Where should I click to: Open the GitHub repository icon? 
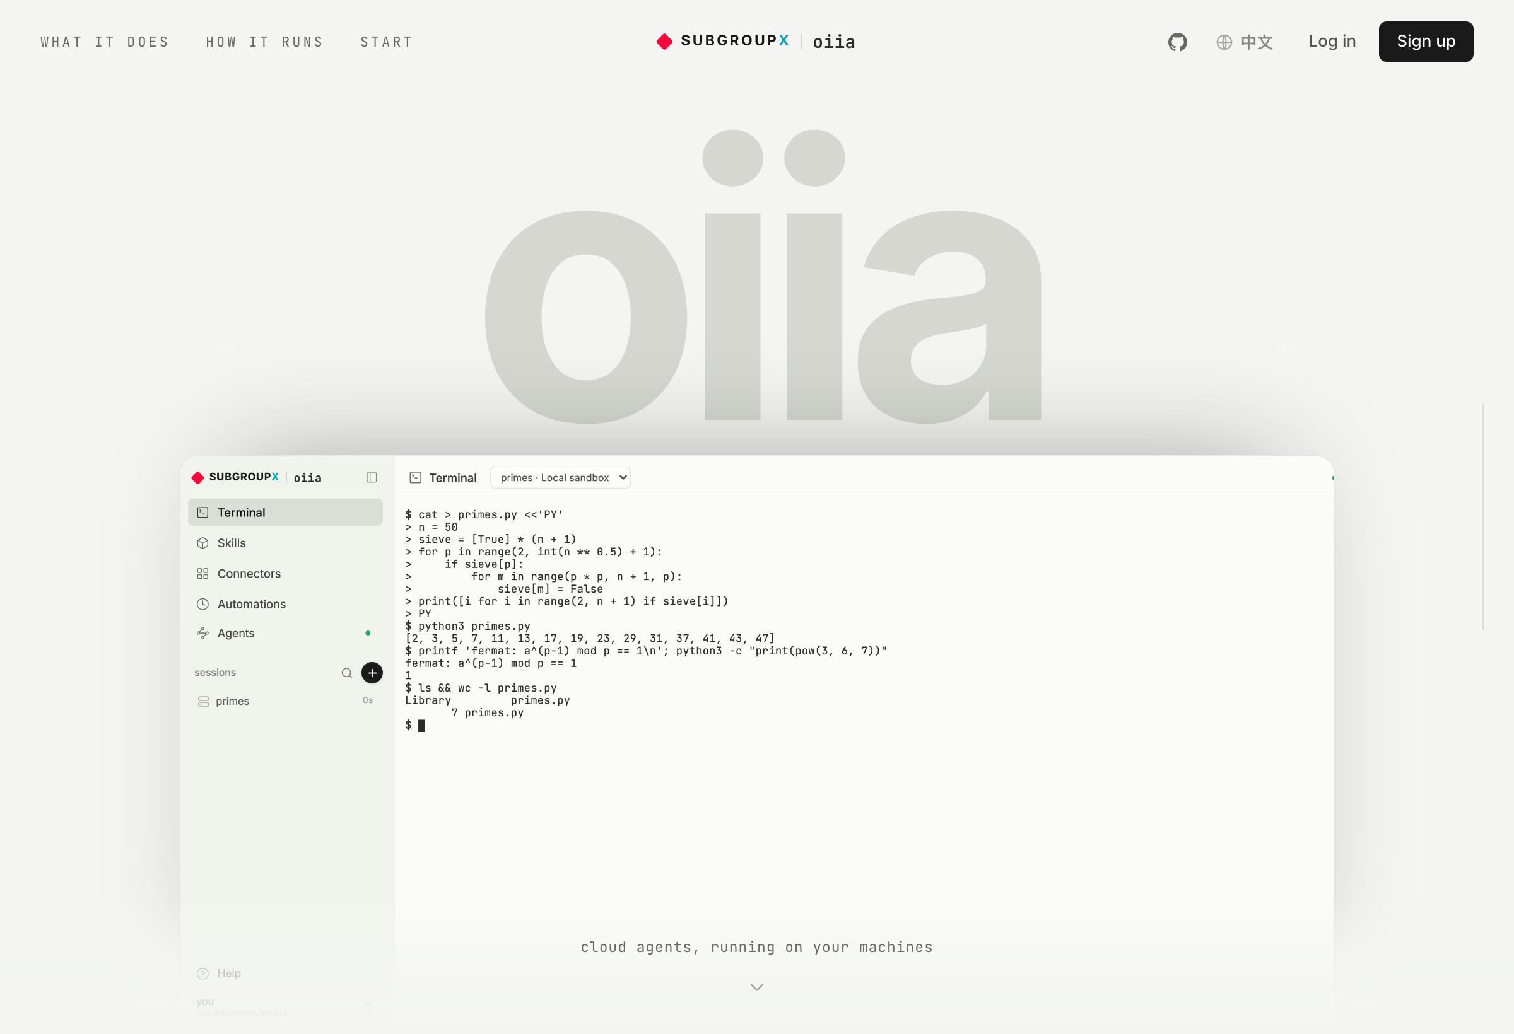[1177, 42]
